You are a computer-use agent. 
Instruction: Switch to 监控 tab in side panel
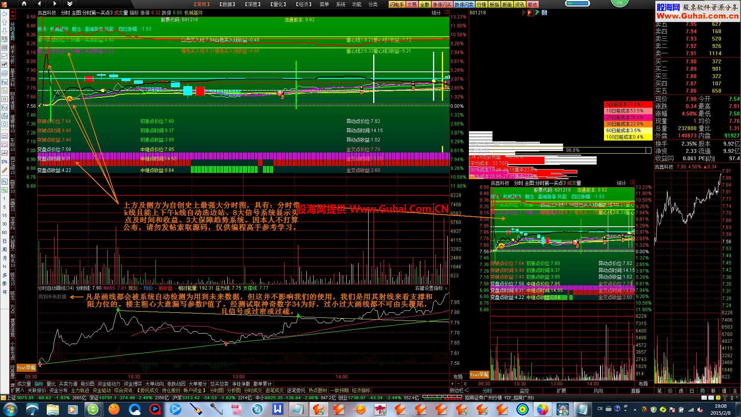(x=524, y=391)
